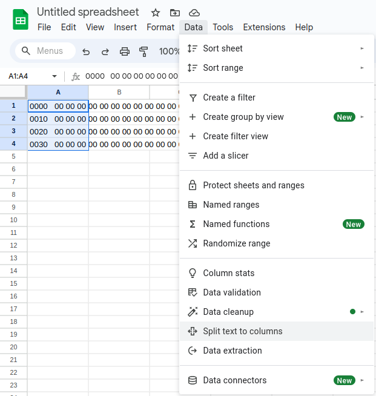Expand the Create group by view submenu arrow
The image size is (376, 396).
[362, 117]
